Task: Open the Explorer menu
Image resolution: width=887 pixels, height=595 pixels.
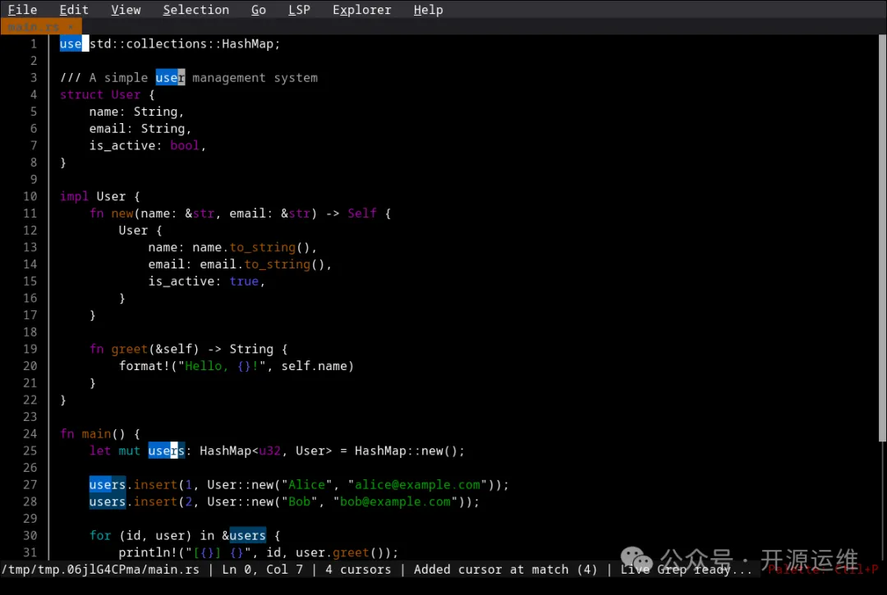Action: 361,10
